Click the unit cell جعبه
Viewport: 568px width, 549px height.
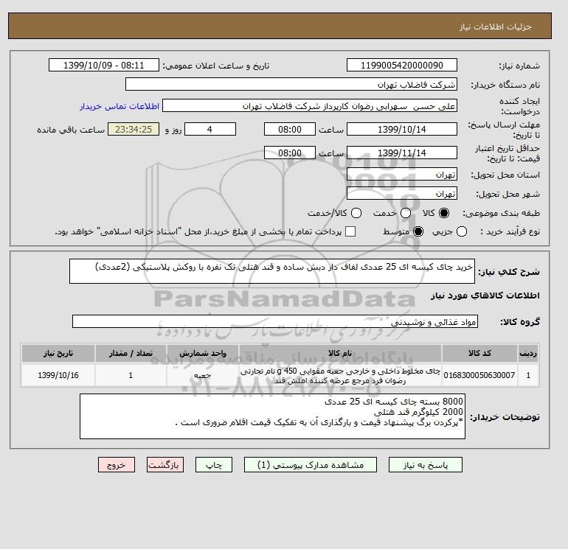point(203,375)
